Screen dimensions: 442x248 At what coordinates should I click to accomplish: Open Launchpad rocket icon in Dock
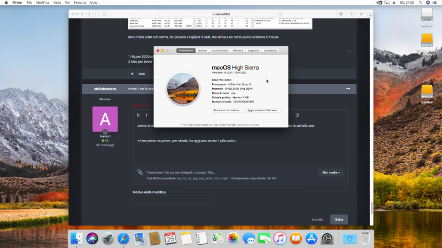[108, 239]
